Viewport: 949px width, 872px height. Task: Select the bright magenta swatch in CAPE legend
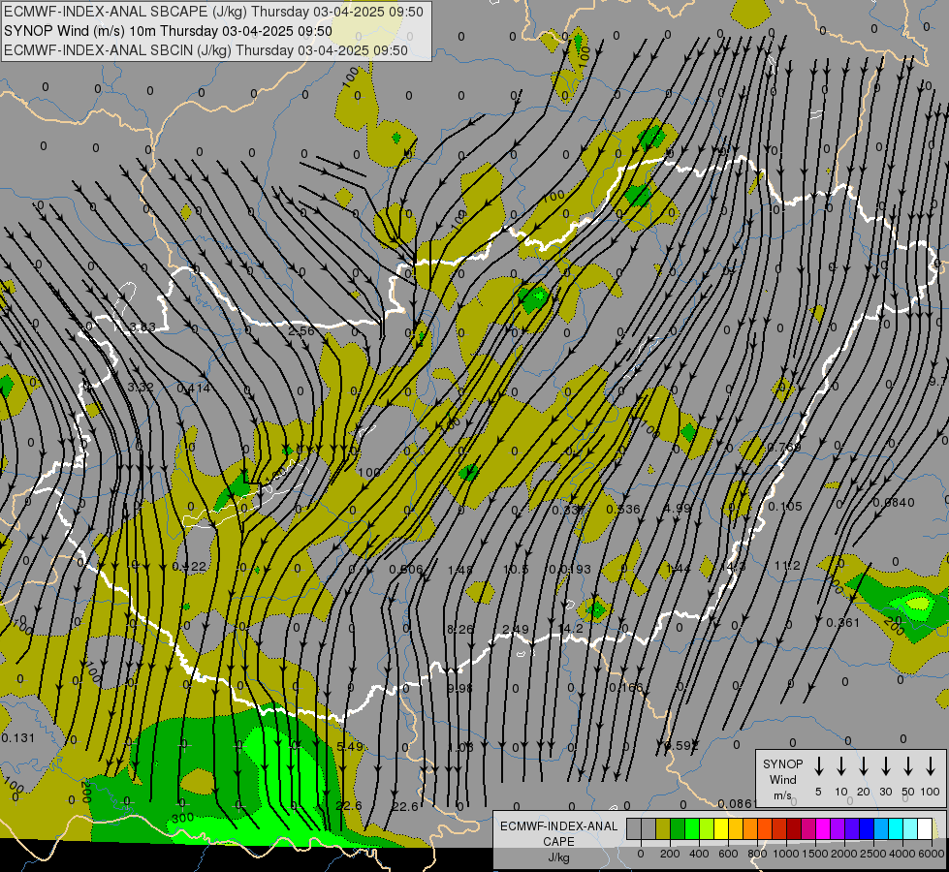point(823,828)
